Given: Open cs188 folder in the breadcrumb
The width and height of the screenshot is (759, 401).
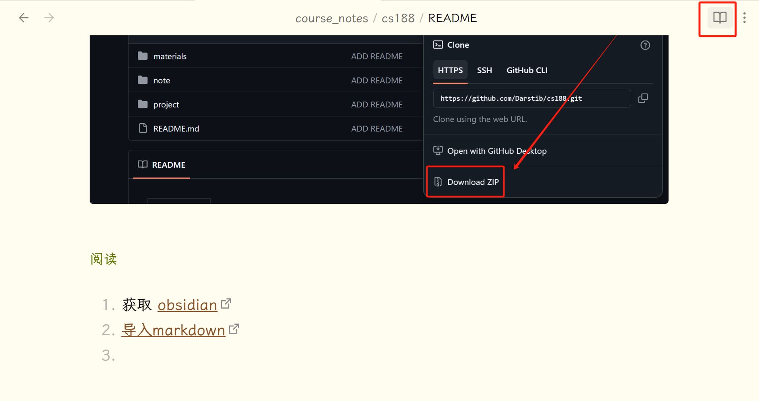Looking at the screenshot, I should point(398,18).
